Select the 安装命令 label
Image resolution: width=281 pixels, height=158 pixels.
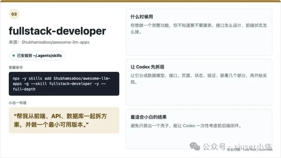[x=16, y=68]
